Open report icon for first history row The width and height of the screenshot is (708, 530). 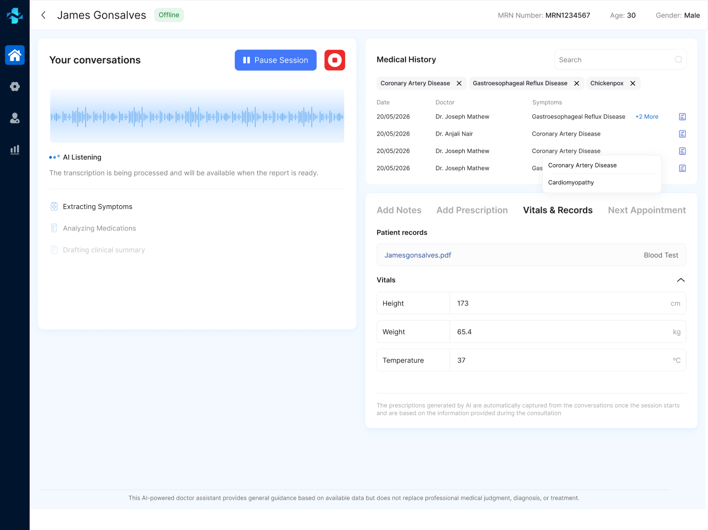pyautogui.click(x=682, y=117)
